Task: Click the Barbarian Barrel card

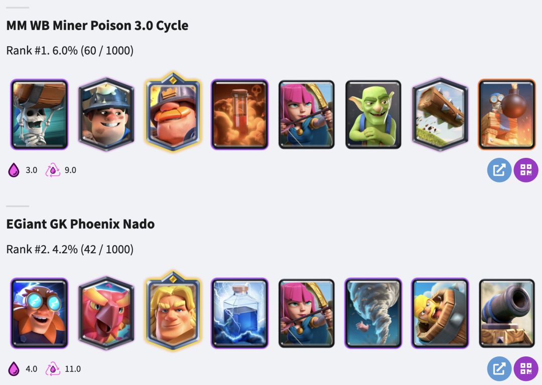Action: coord(440,313)
